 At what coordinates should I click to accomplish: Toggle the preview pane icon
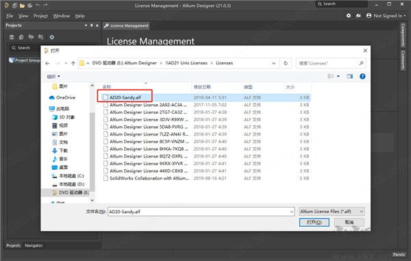(349, 76)
